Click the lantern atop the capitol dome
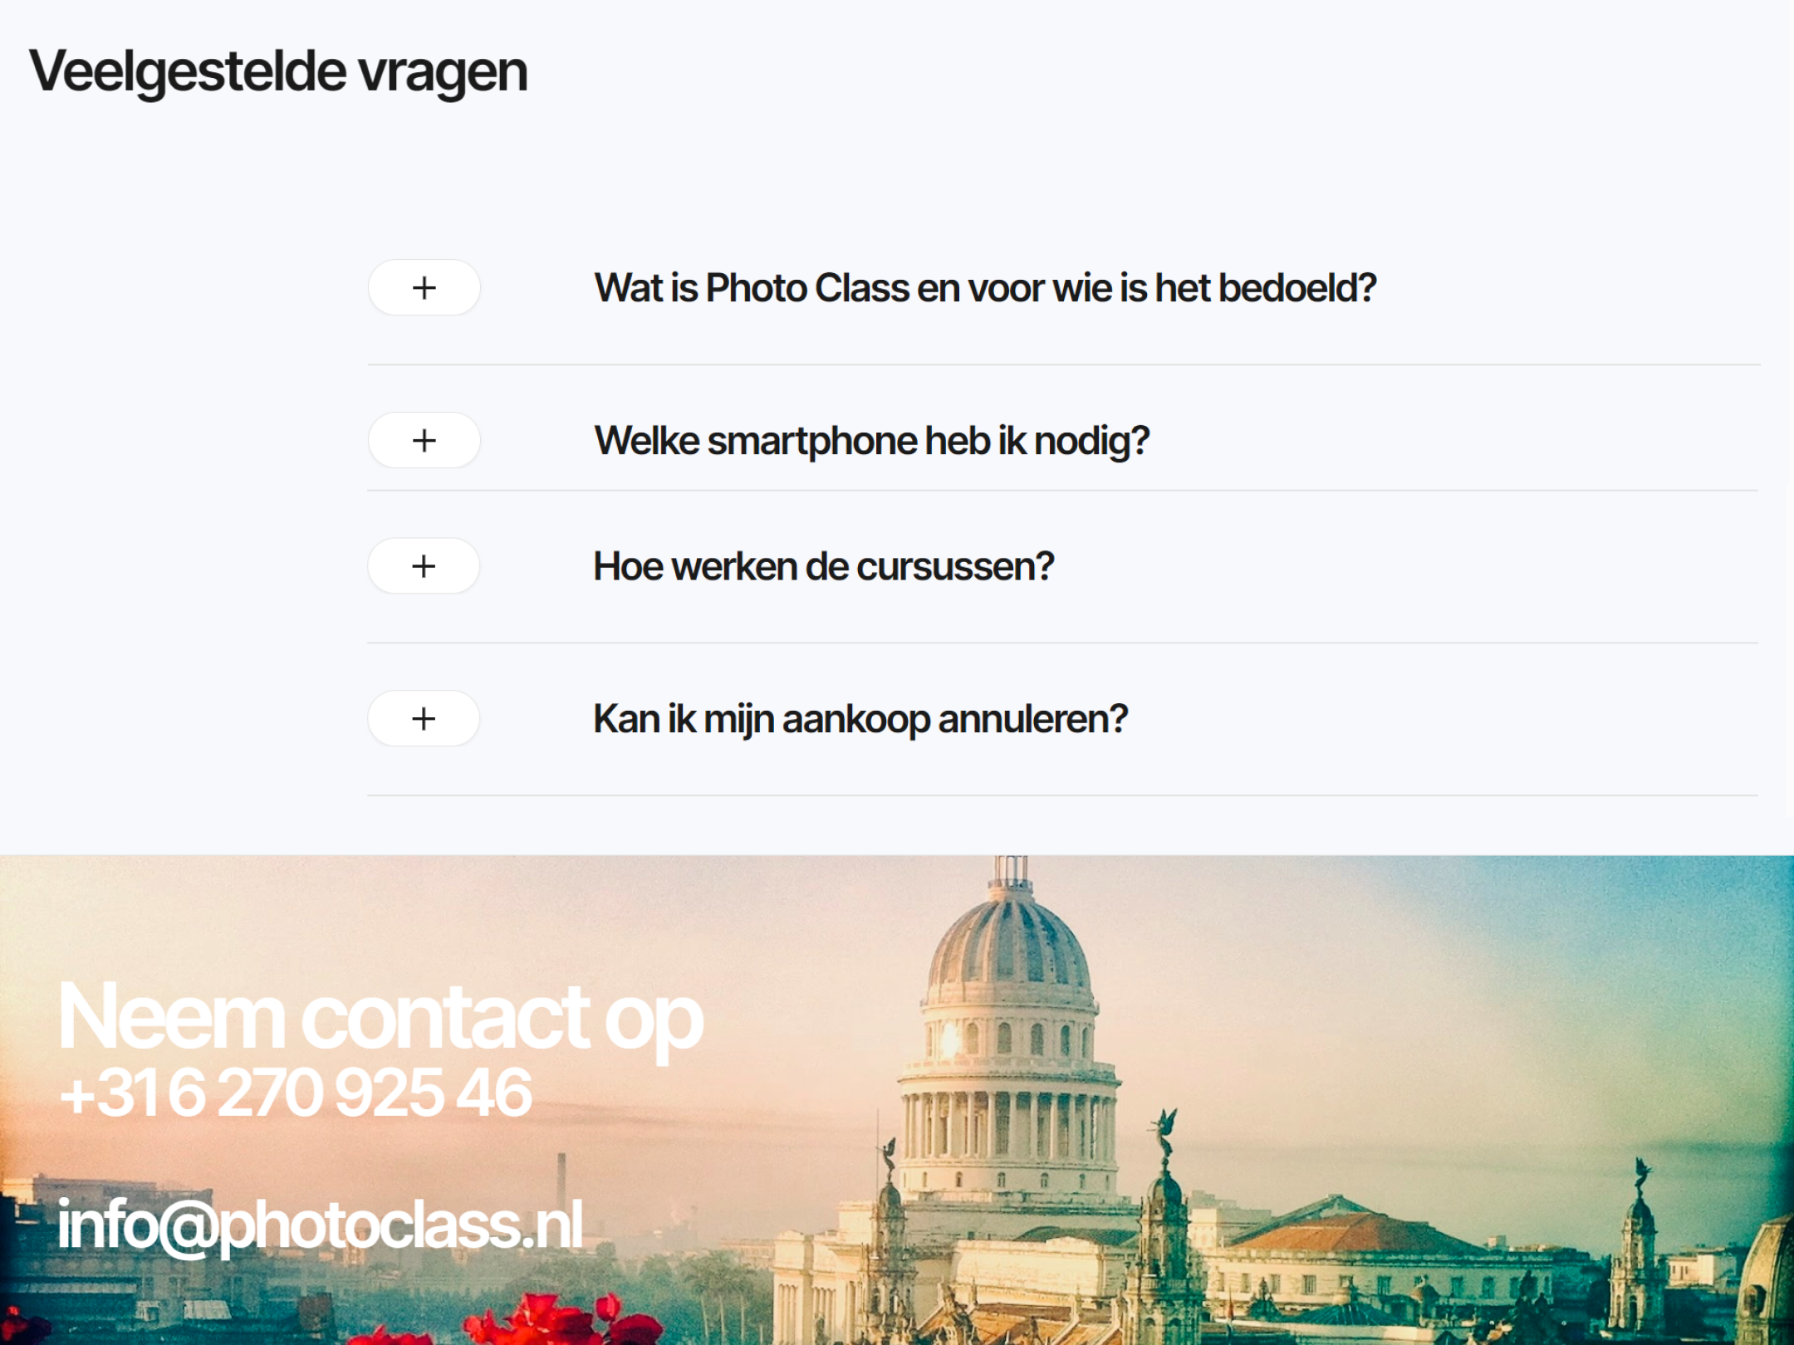Screen dimensions: 1794x1345 pos(1010,873)
